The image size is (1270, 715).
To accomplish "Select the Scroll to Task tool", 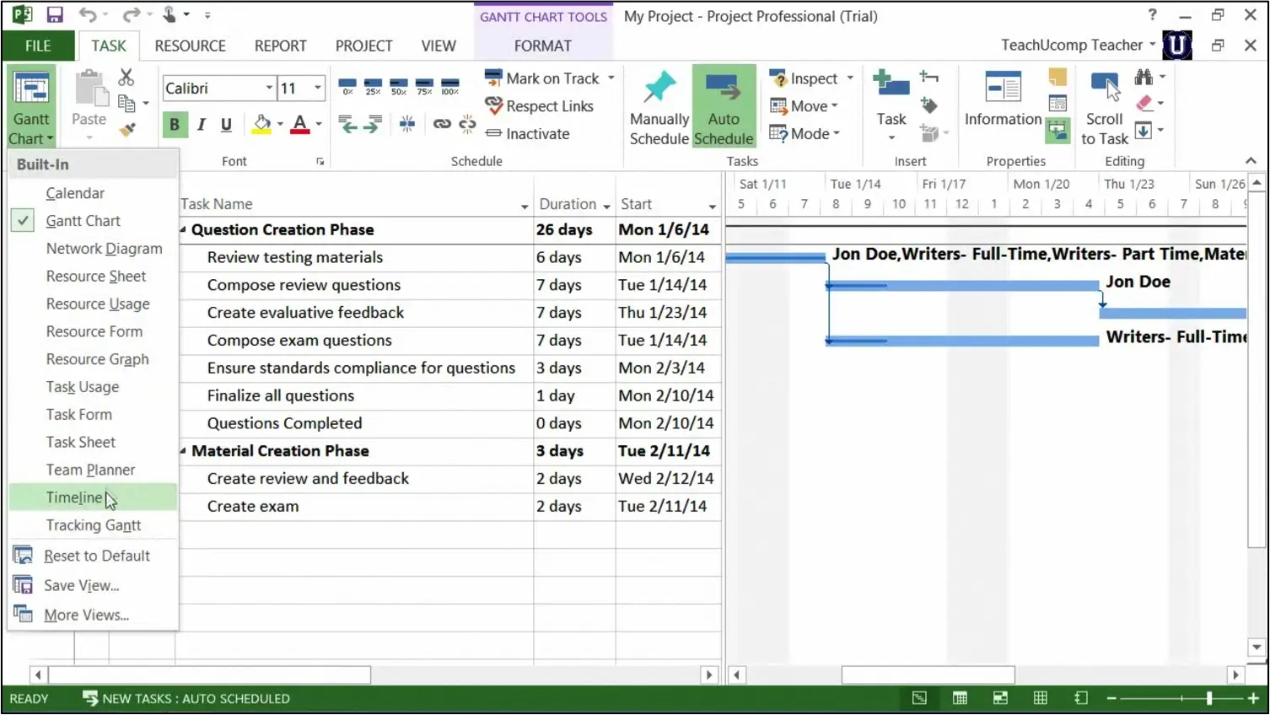I will pyautogui.click(x=1103, y=105).
